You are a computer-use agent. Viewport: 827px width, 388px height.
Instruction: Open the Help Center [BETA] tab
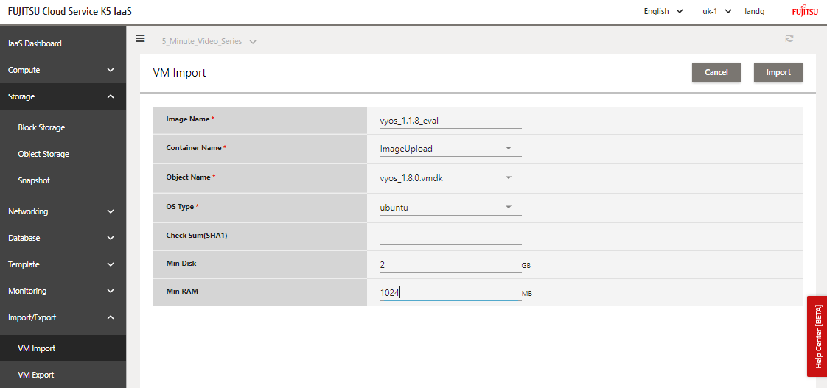click(x=817, y=336)
